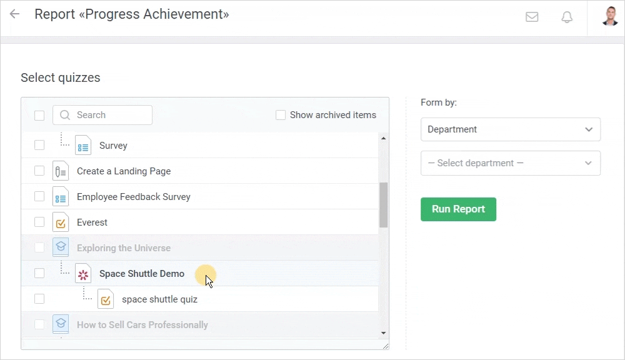Click the quiz list scroll down arrow
Viewport: 625px width, 360px height.
coord(383,333)
